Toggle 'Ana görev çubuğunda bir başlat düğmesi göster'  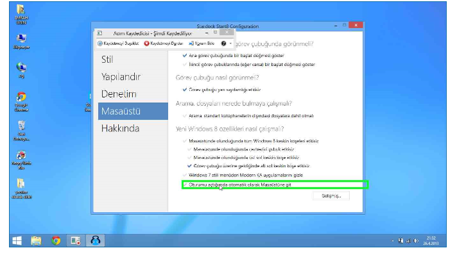[184, 55]
